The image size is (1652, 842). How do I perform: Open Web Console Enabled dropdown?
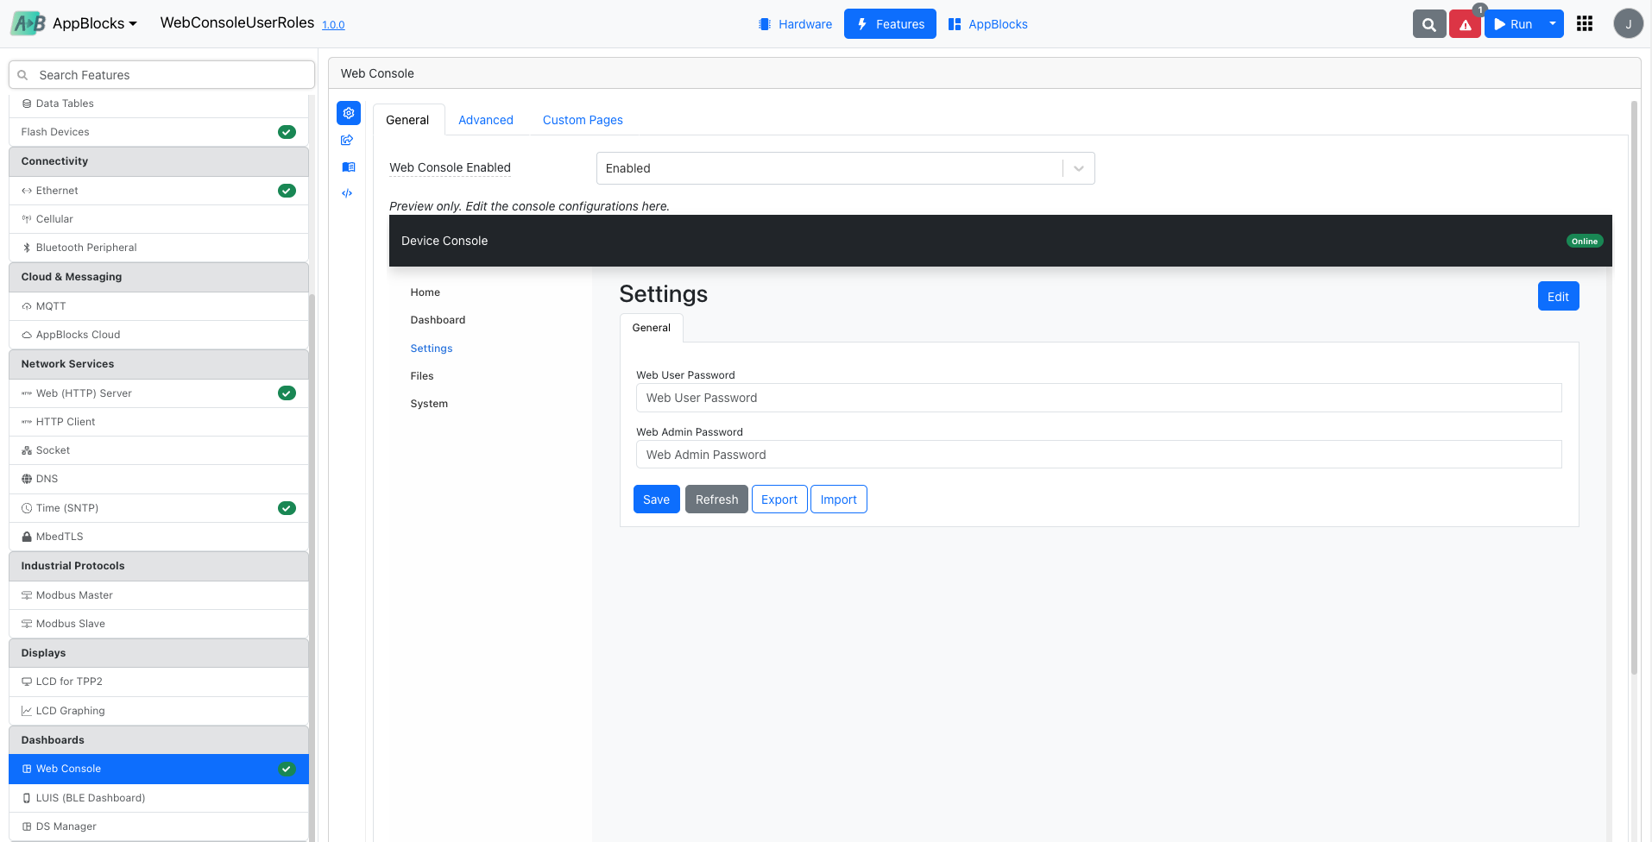click(845, 168)
